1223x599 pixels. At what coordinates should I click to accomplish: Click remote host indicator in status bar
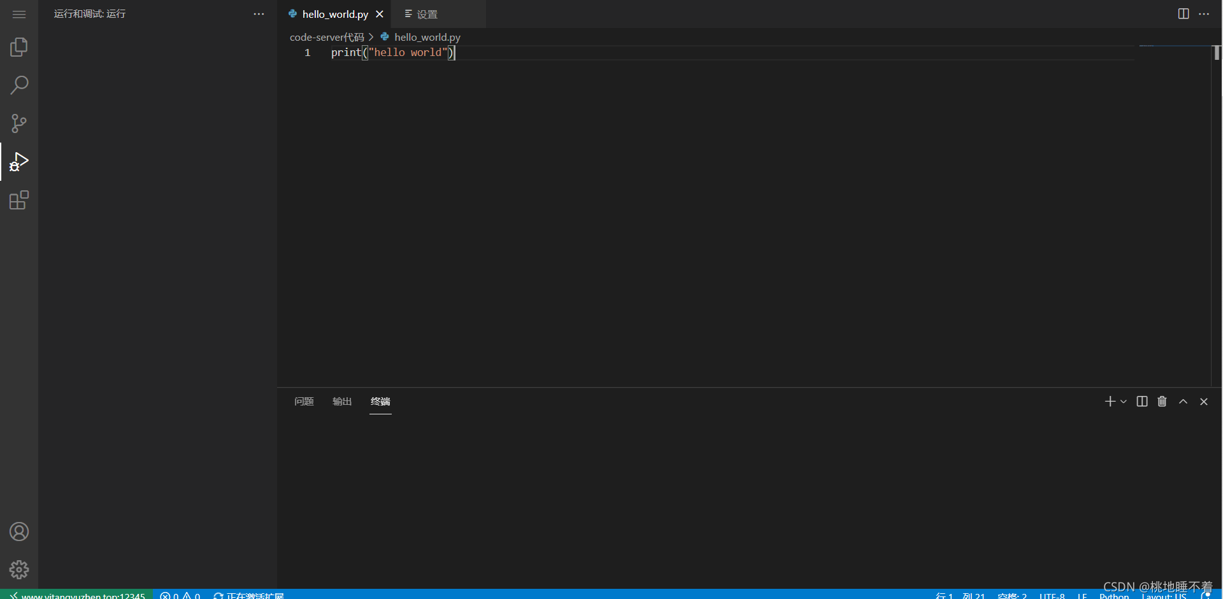pos(76,595)
